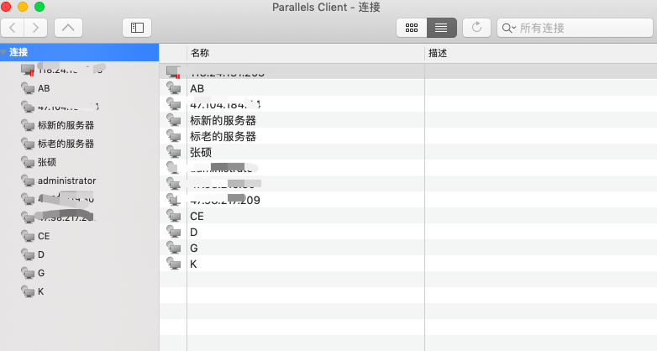Focus the 所有连接 search field
The height and width of the screenshot is (351, 657).
click(575, 28)
